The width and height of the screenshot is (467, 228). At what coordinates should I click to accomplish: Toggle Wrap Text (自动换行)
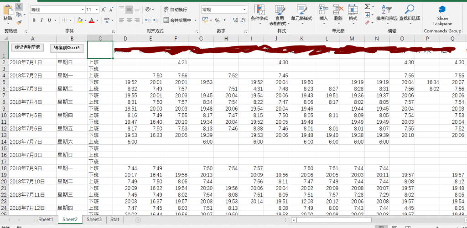[176, 9]
